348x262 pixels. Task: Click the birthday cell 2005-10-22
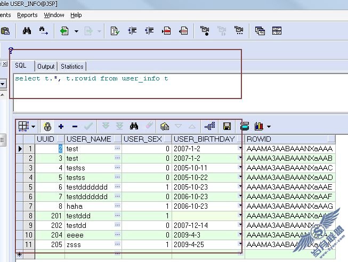208,177
